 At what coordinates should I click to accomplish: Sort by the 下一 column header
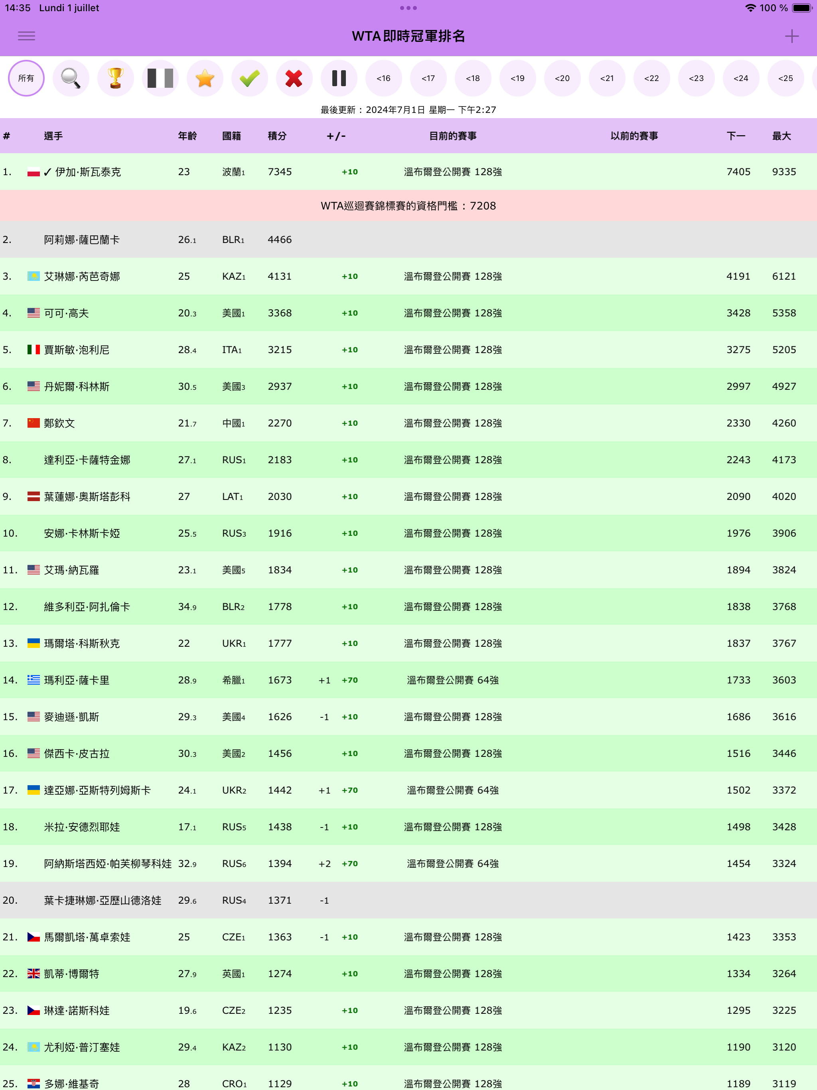[736, 136]
